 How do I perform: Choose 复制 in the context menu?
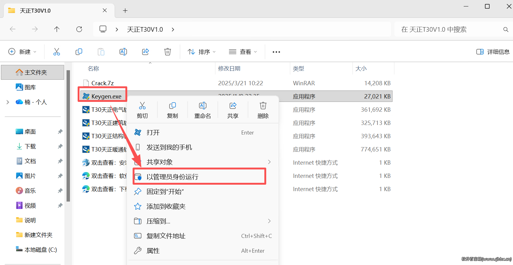pyautogui.click(x=173, y=110)
